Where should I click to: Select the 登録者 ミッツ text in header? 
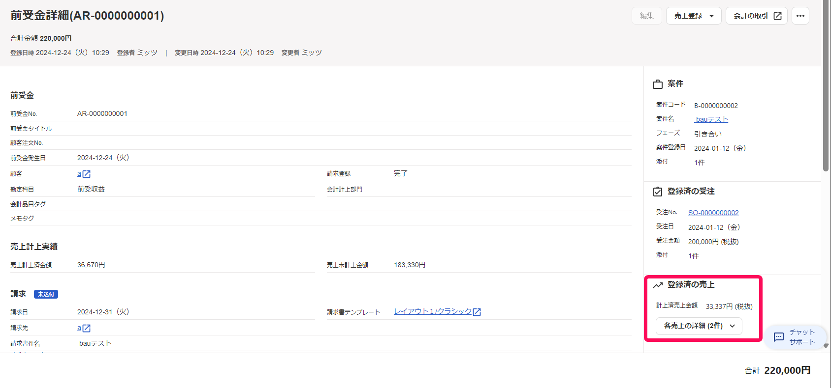(x=137, y=53)
